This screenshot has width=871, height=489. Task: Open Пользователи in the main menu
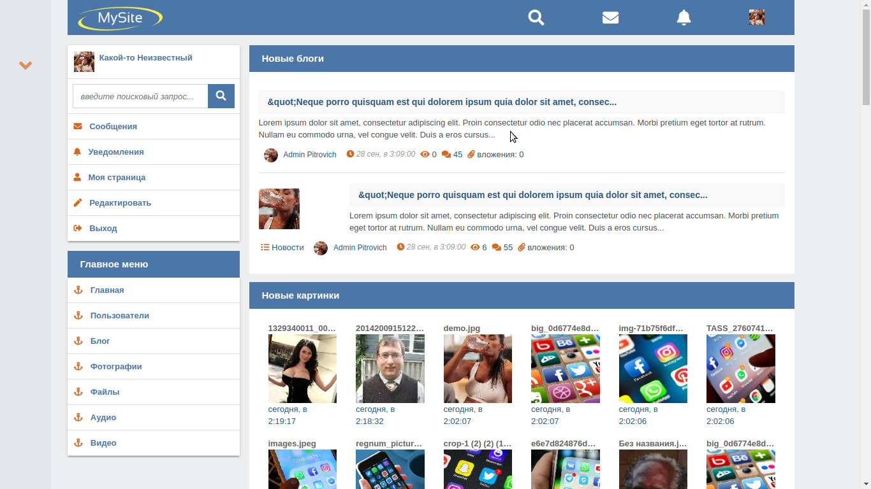[x=154, y=316]
